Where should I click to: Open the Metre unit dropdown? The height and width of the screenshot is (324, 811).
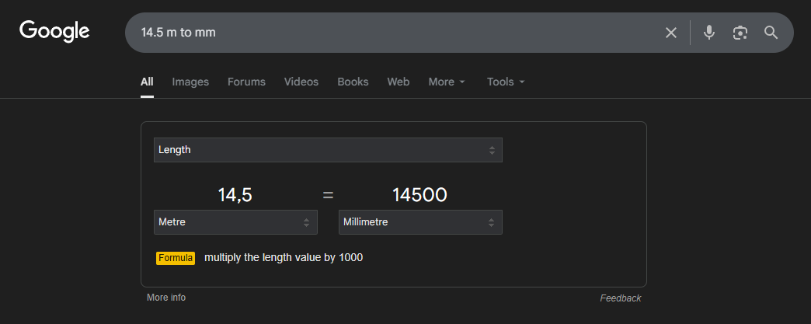(x=235, y=222)
